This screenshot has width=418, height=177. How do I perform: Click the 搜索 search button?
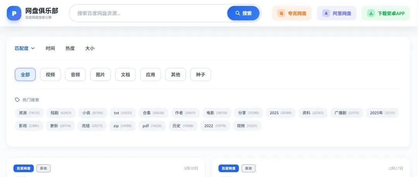[243, 13]
